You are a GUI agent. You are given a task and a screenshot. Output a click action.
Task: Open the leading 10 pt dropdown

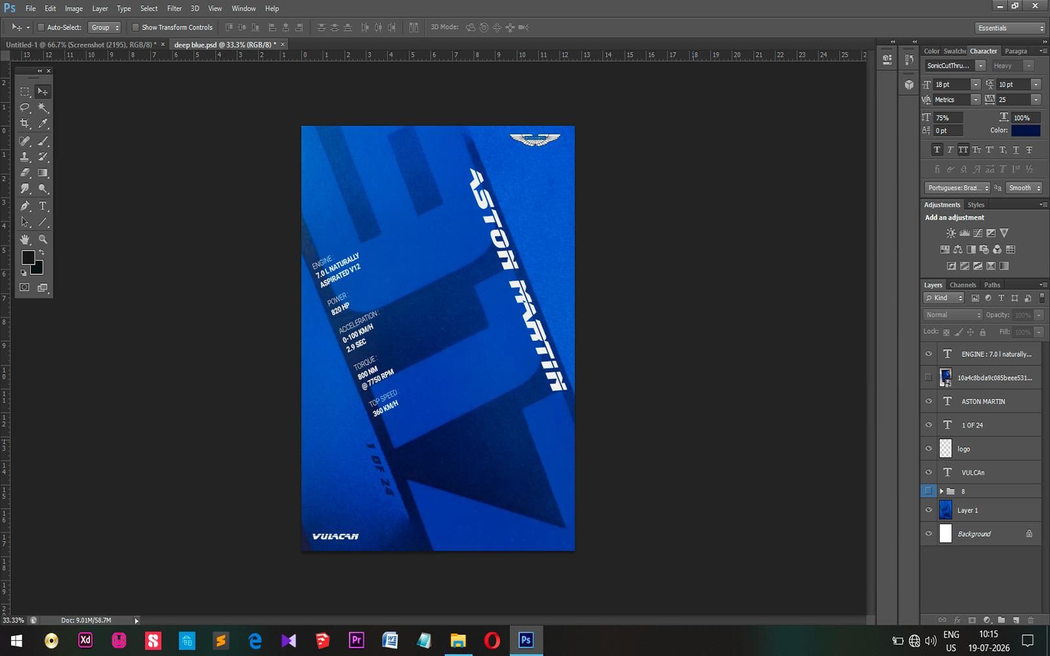(1036, 85)
